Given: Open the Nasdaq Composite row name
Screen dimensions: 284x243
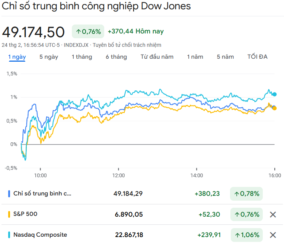Looking at the screenshot, I should [40, 235].
